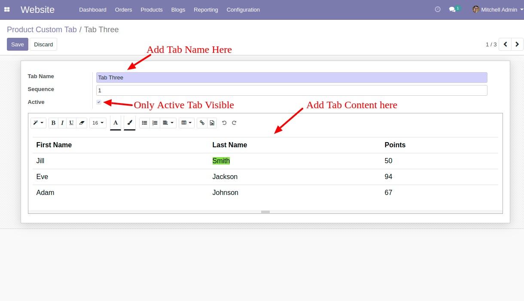Insert an ordered numbered list
This screenshot has width=524, height=301.
tap(155, 123)
